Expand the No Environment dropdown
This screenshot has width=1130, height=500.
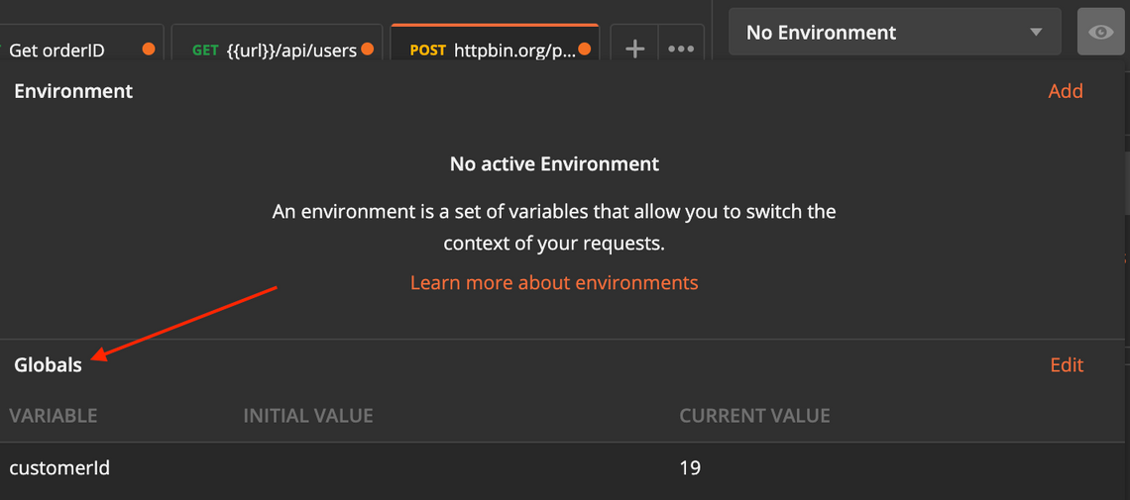pyautogui.click(x=894, y=33)
